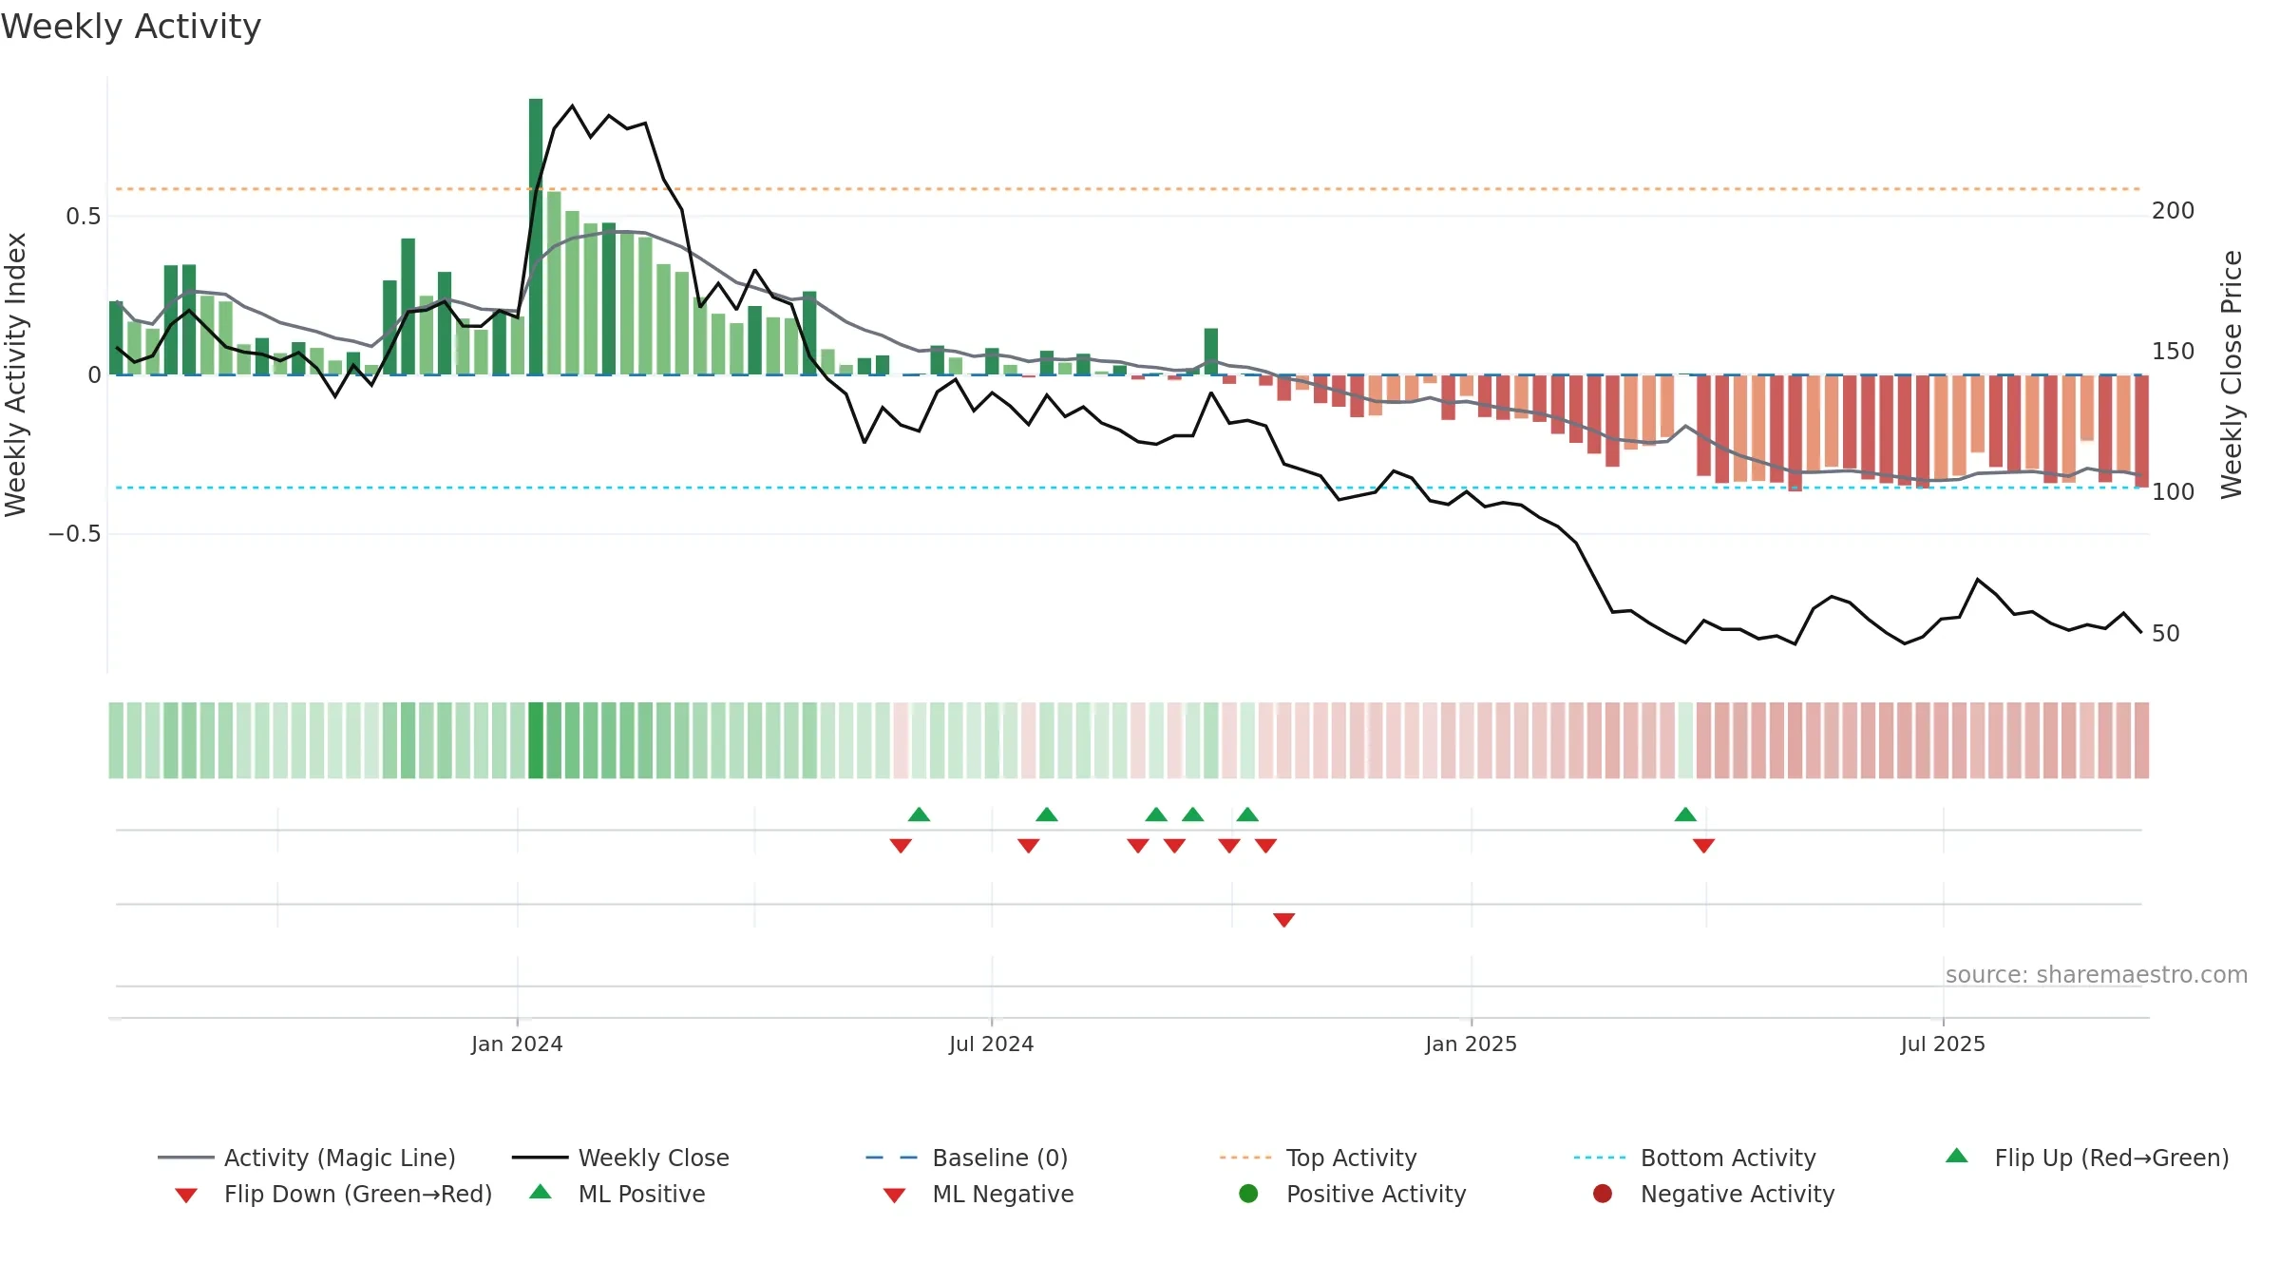
Task: Click the tallest dark green activity bar
Action: (x=536, y=237)
